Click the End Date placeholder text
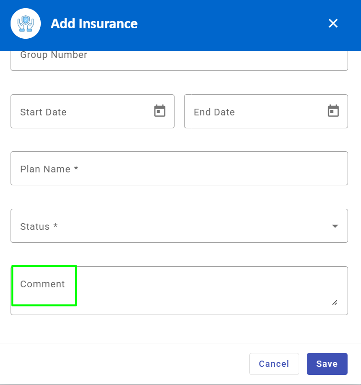 (214, 112)
